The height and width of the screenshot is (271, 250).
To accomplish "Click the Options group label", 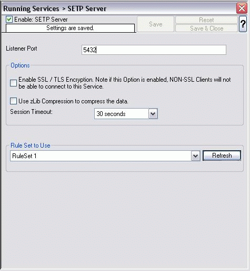I will pos(20,65).
